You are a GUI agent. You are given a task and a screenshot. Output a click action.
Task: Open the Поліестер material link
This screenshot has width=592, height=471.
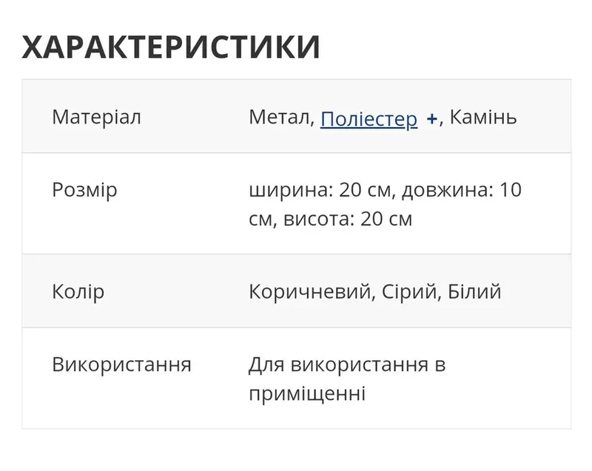369,118
